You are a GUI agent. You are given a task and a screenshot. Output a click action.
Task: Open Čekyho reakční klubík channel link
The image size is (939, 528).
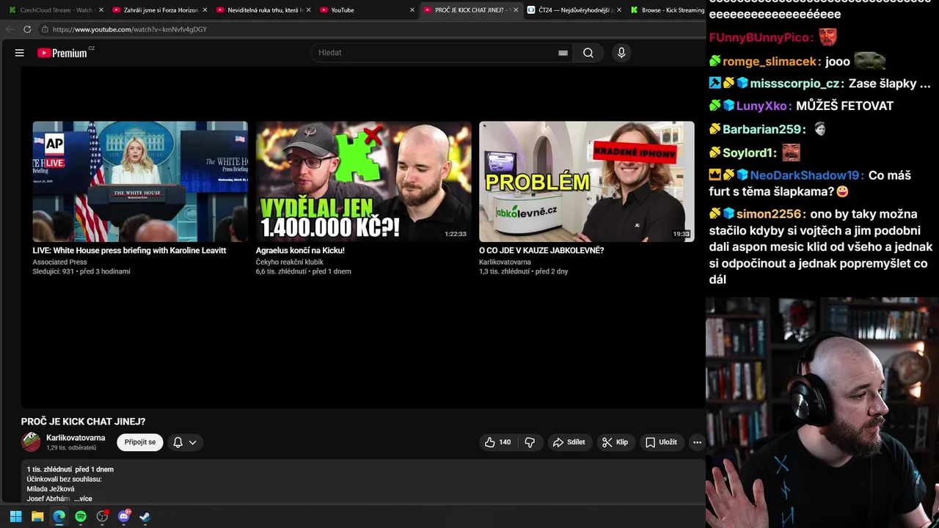click(290, 262)
